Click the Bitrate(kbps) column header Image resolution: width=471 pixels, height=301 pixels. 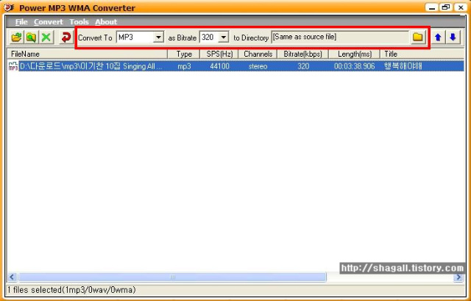point(302,54)
